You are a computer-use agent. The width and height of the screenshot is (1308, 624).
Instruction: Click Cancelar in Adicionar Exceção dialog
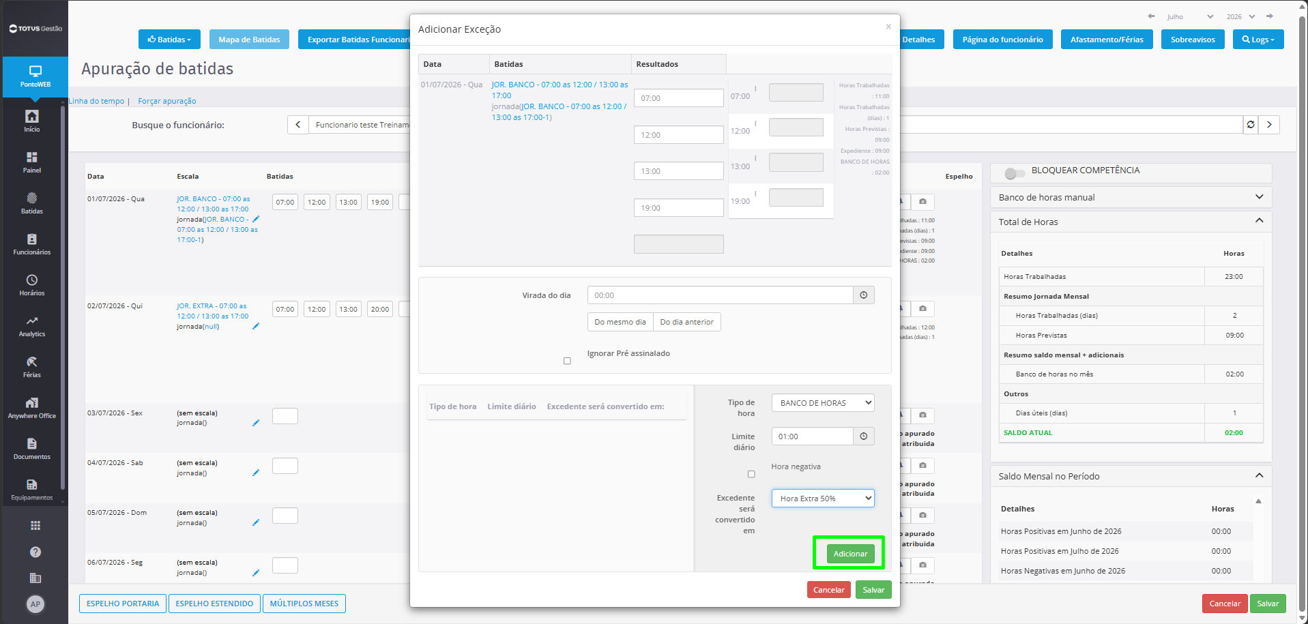coord(829,590)
